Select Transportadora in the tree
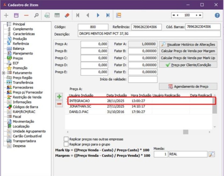This screenshot has height=176, width=224. tap(24, 141)
